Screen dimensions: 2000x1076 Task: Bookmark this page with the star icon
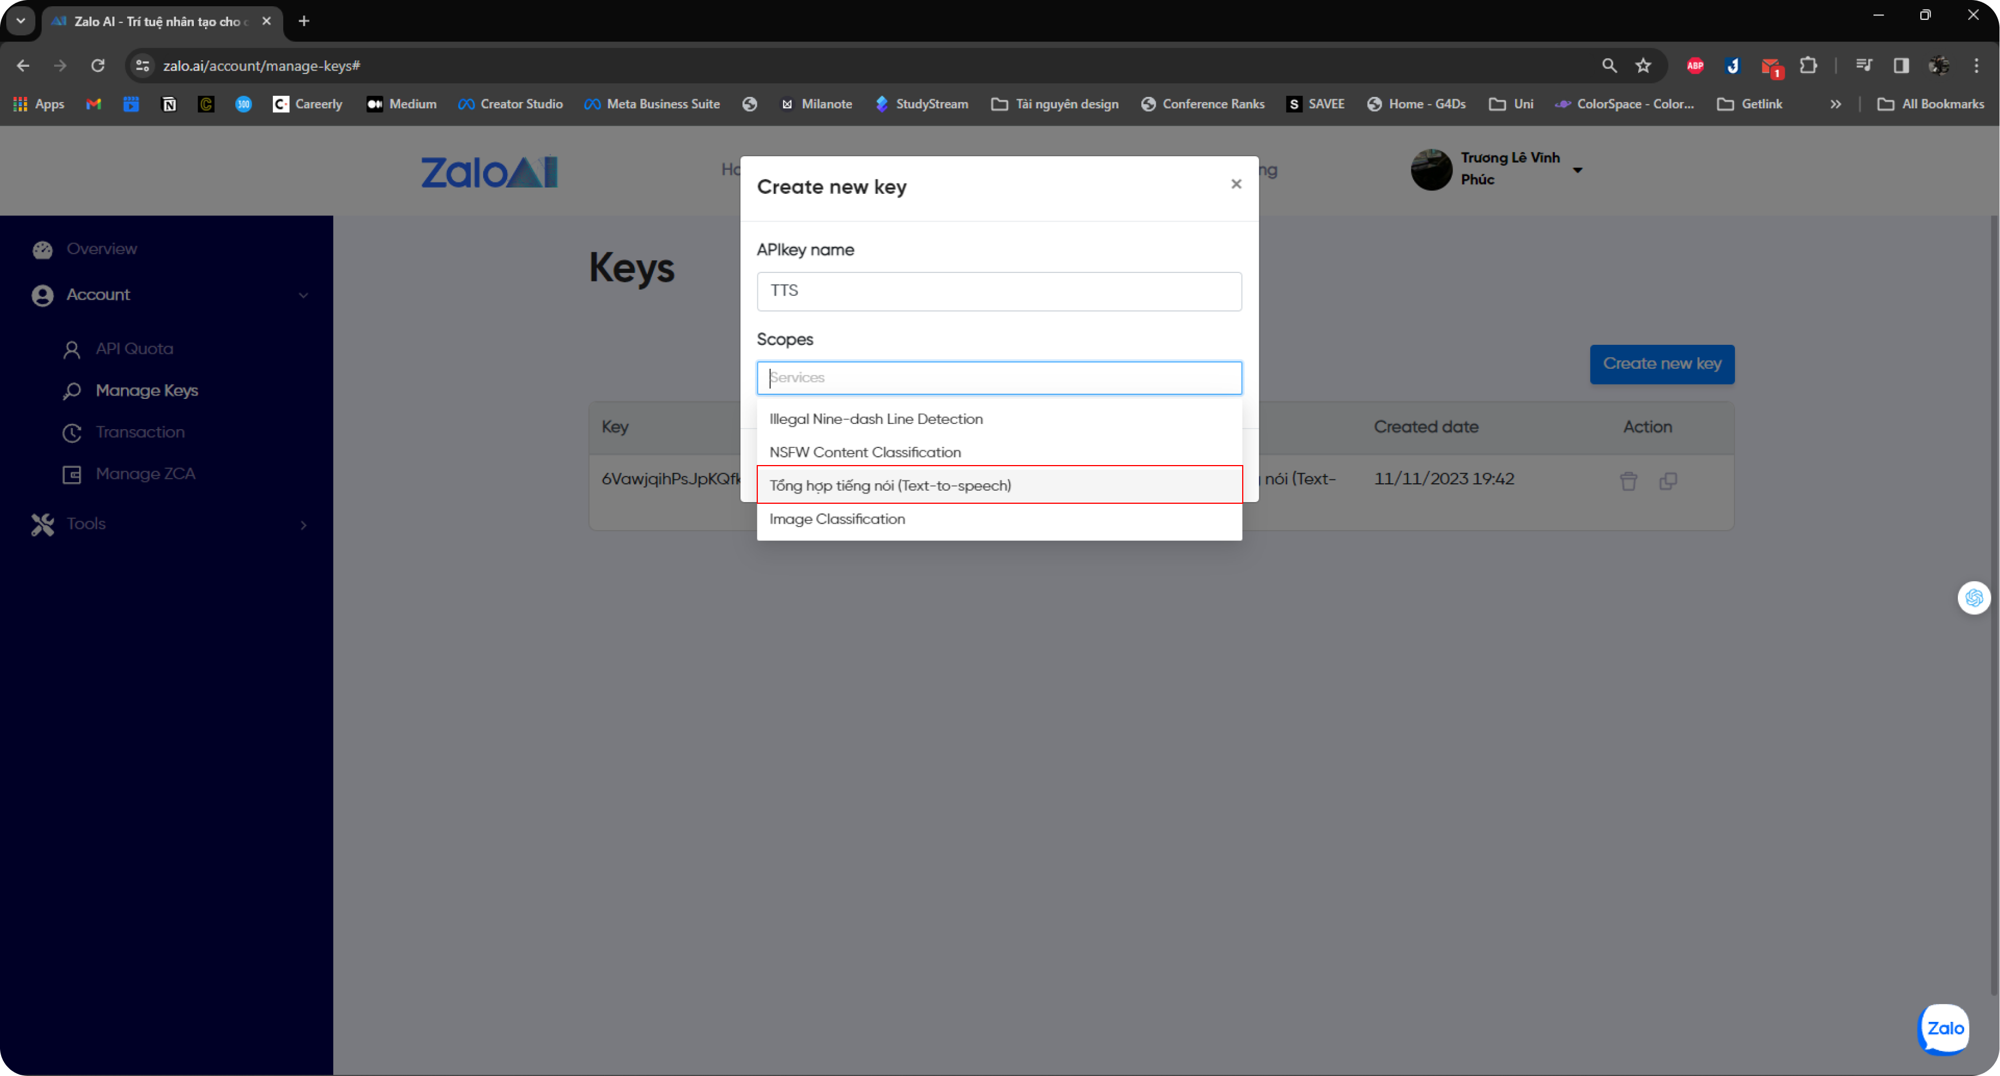1643,66
